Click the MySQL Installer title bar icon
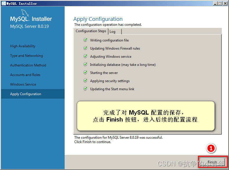The width and height of the screenshot is (229, 170). 4,3
